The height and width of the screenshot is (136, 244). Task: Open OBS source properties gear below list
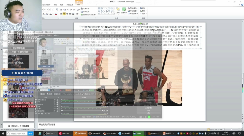42,113
